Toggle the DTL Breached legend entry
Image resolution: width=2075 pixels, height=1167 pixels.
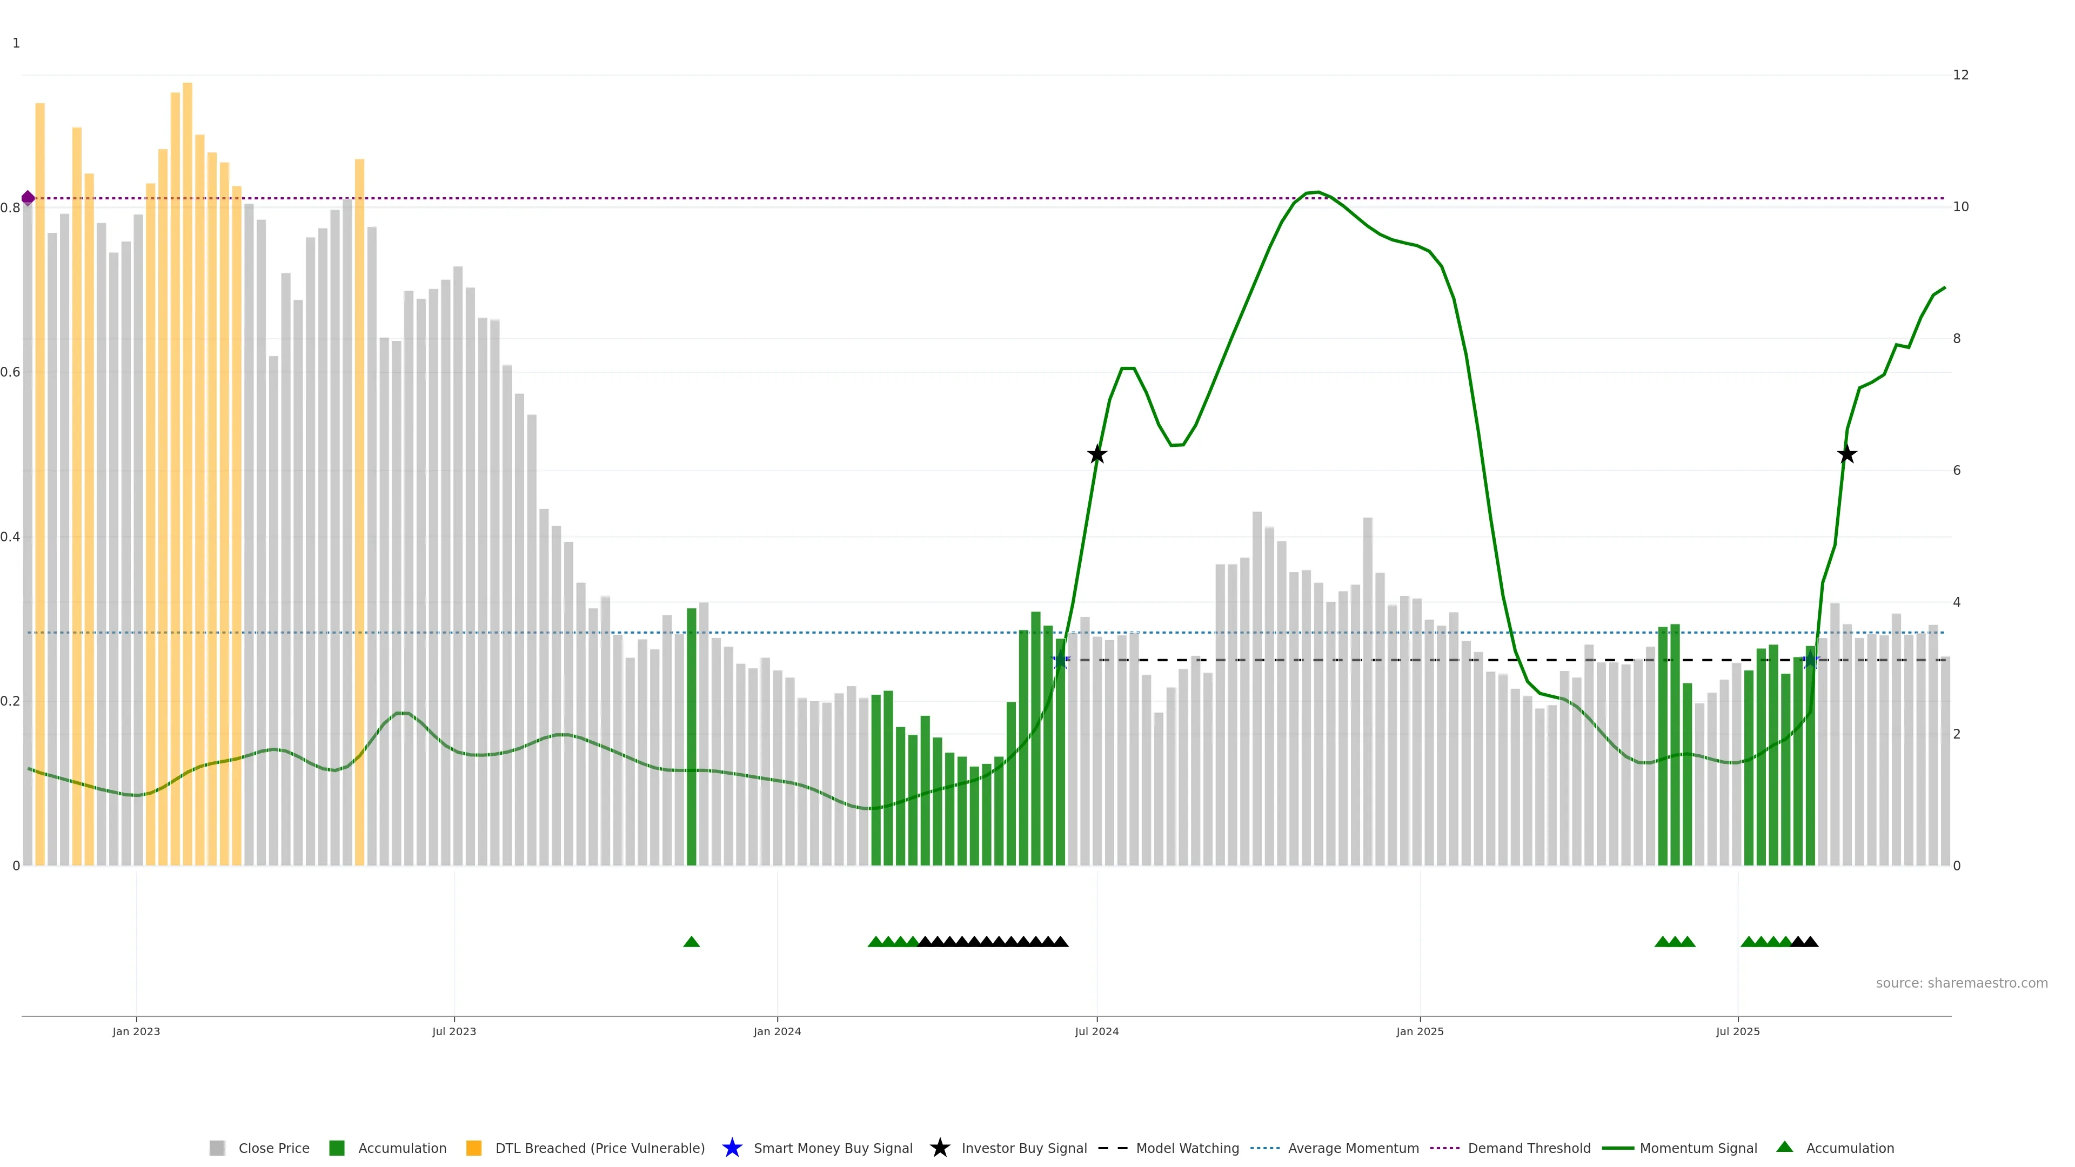[x=599, y=1149]
